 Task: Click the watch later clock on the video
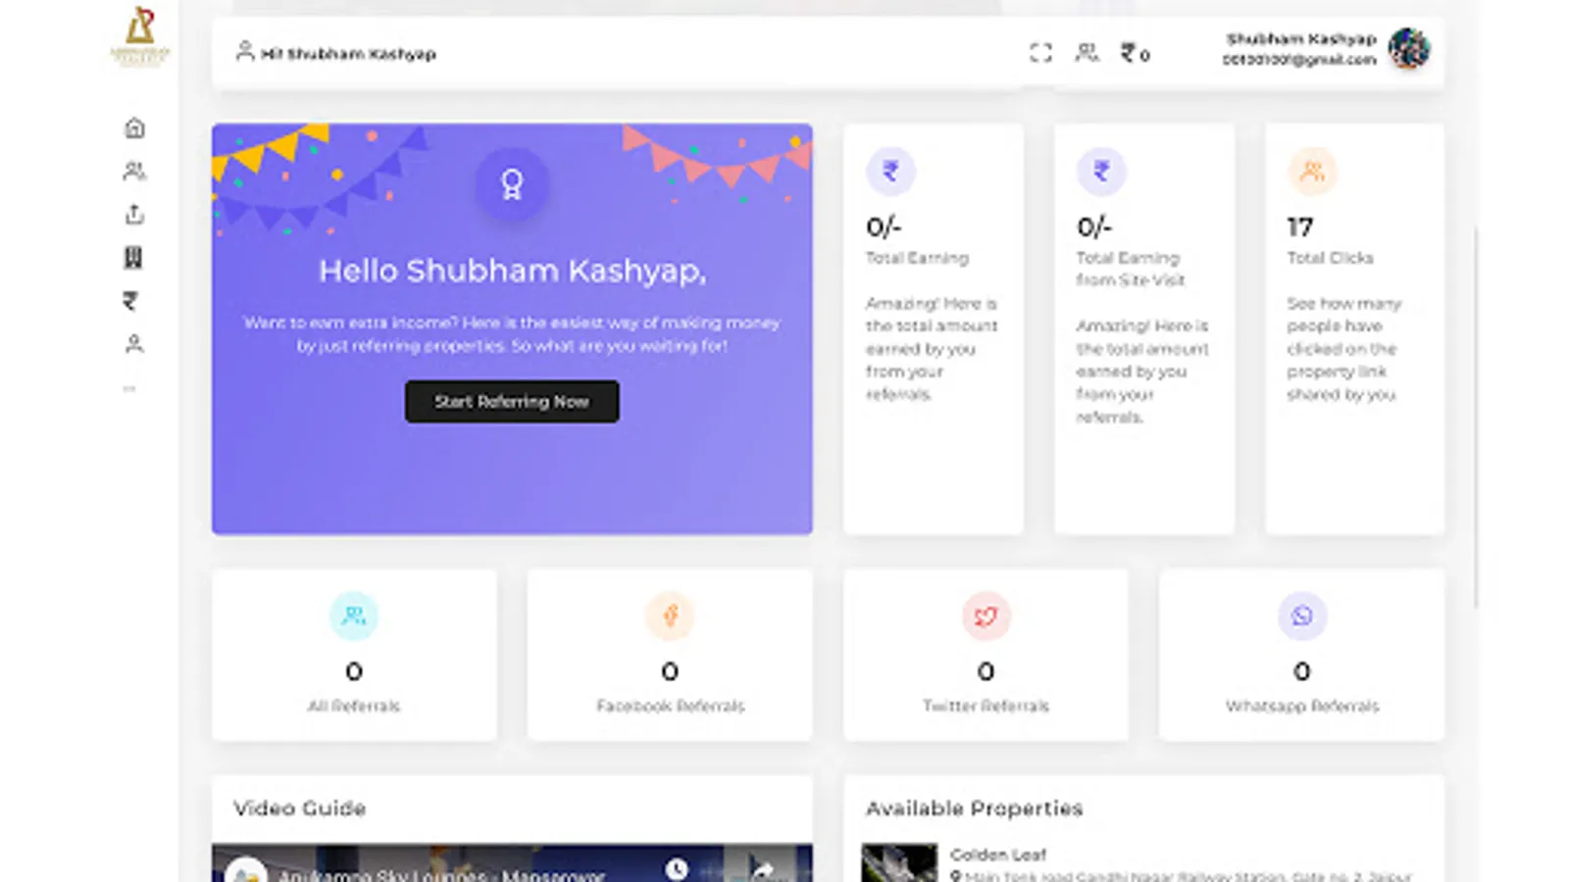pos(677,869)
